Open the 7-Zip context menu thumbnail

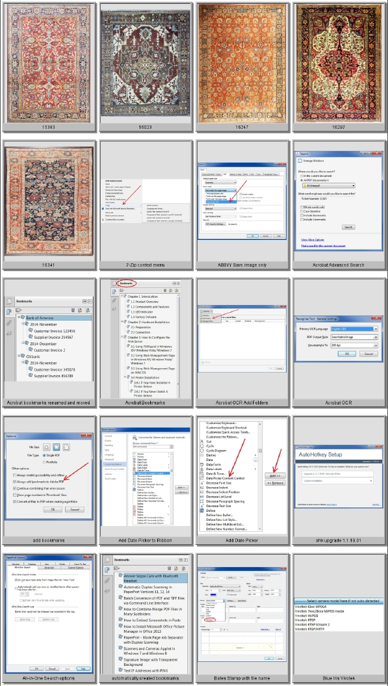(x=145, y=201)
